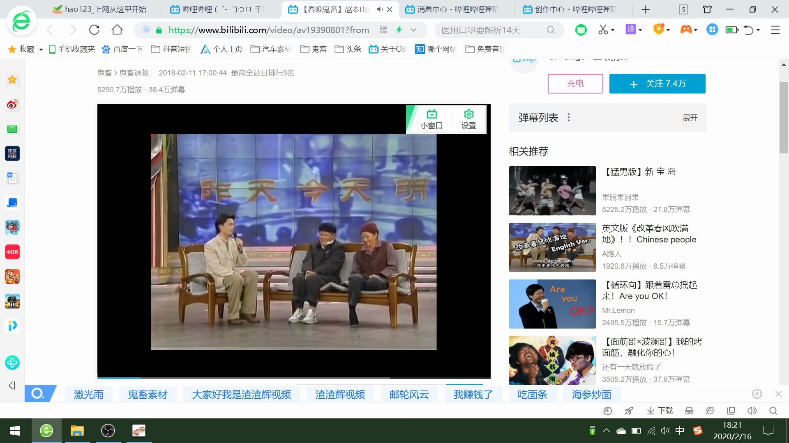
Task: Open the Windows notification center
Action: point(768,431)
